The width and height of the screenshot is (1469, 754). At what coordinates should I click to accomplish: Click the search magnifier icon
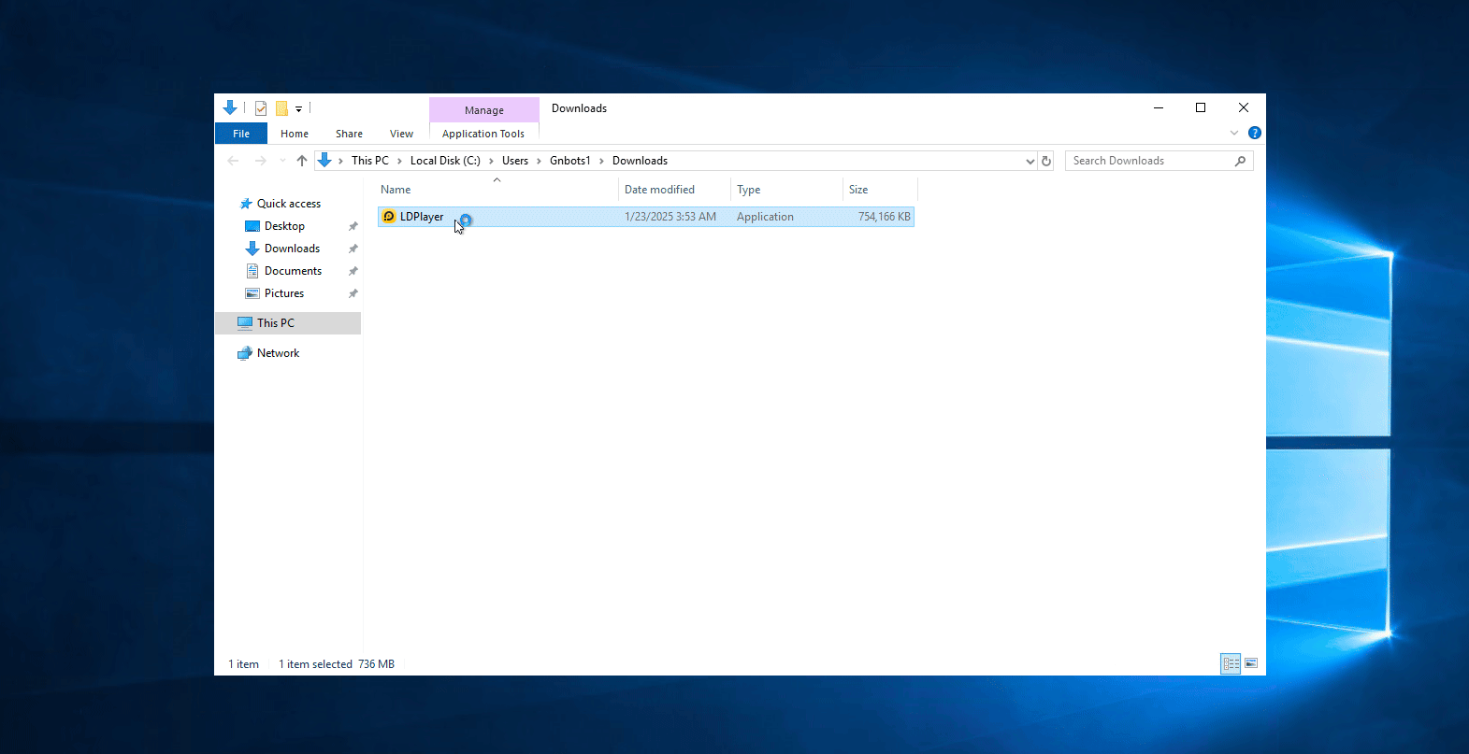(1241, 161)
